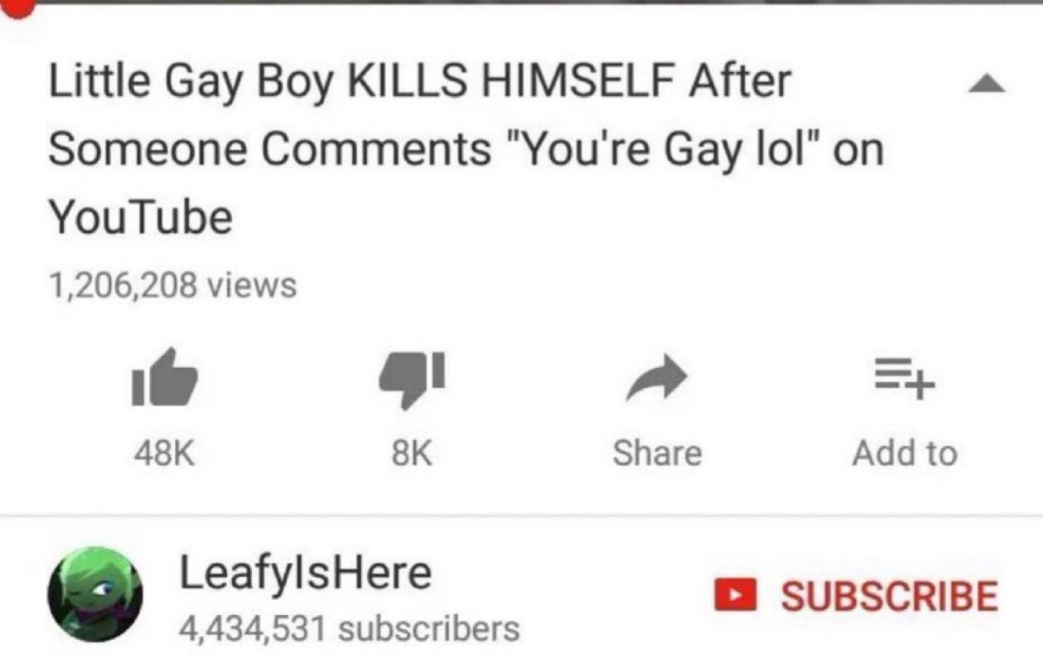Subscribe using the SUBSCRIBE text
This screenshot has width=1043, height=663.
click(x=890, y=596)
